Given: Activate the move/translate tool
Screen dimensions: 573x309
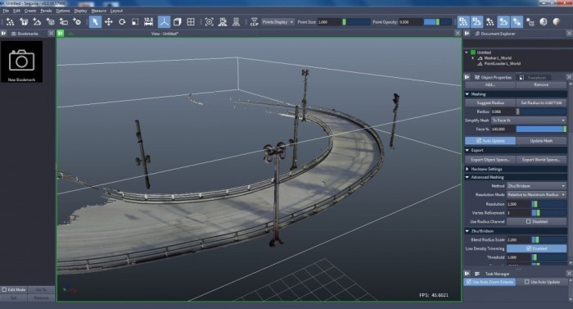Looking at the screenshot, I should [x=109, y=22].
